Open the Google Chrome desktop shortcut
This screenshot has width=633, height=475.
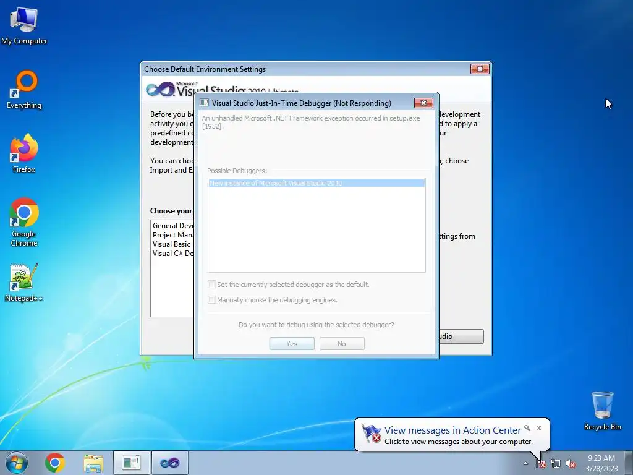click(x=24, y=222)
